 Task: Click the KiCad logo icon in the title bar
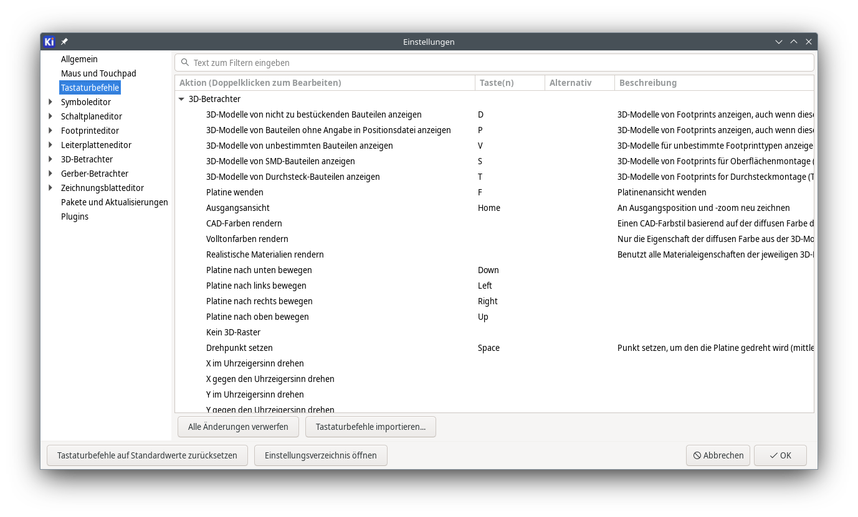point(49,41)
